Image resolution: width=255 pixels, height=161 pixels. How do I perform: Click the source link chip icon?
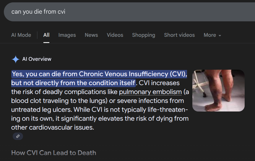pos(18,136)
